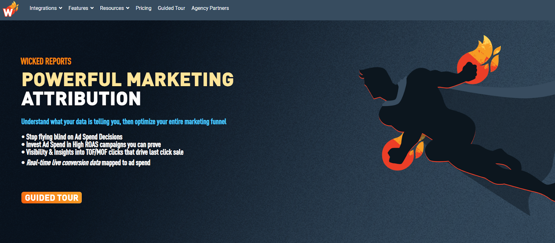Open the Integrations menu
Screen dimensions: 555x243
[x=43, y=8]
